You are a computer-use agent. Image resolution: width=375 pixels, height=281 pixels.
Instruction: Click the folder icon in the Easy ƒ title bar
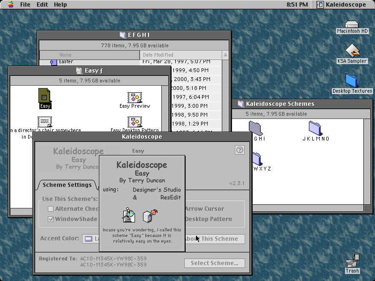coord(79,71)
